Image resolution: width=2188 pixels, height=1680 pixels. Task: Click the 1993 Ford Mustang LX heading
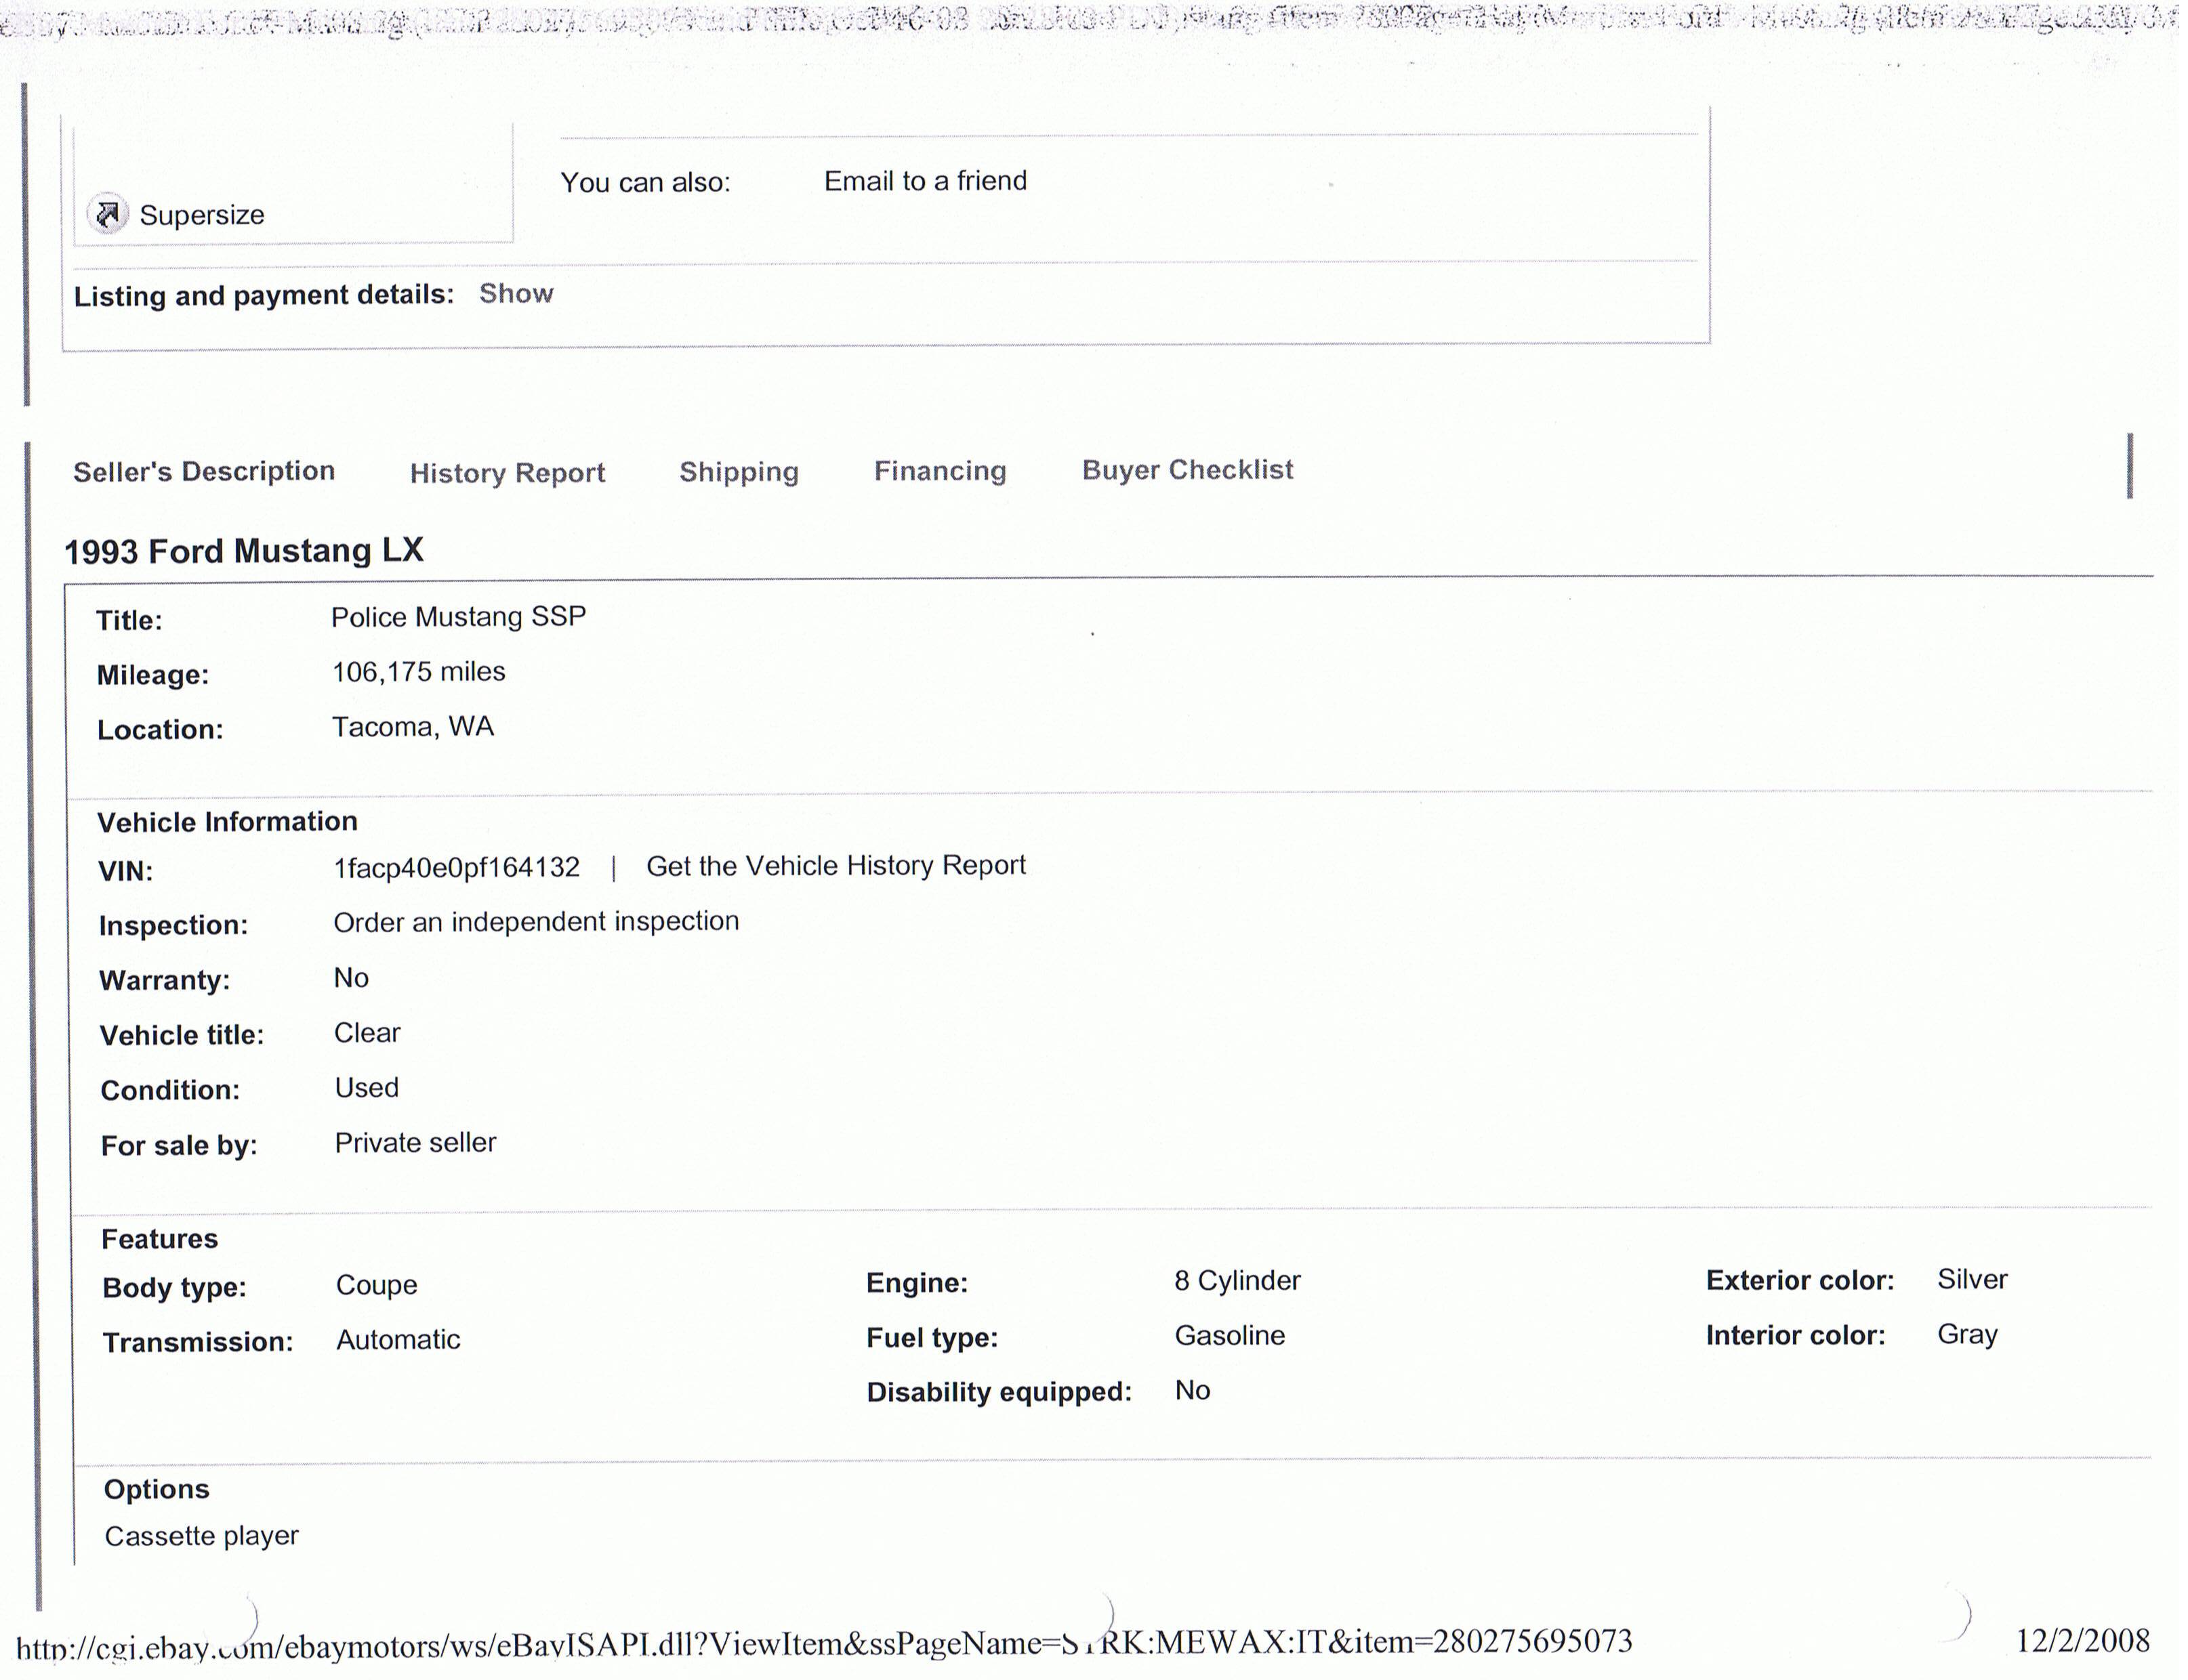[244, 550]
